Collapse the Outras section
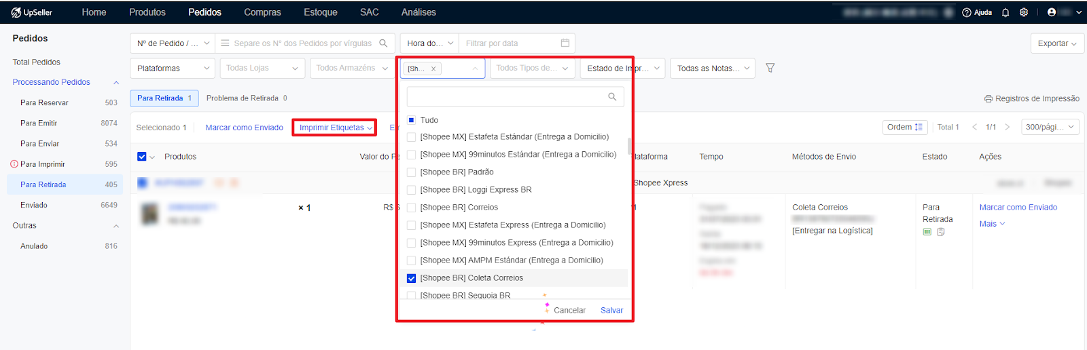 click(115, 226)
